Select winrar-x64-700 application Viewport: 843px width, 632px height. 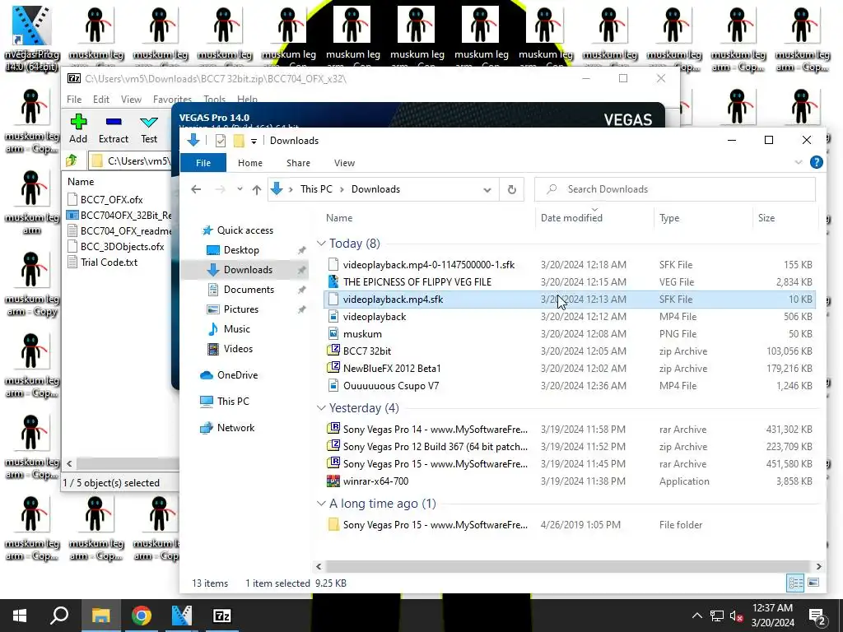pos(570,481)
